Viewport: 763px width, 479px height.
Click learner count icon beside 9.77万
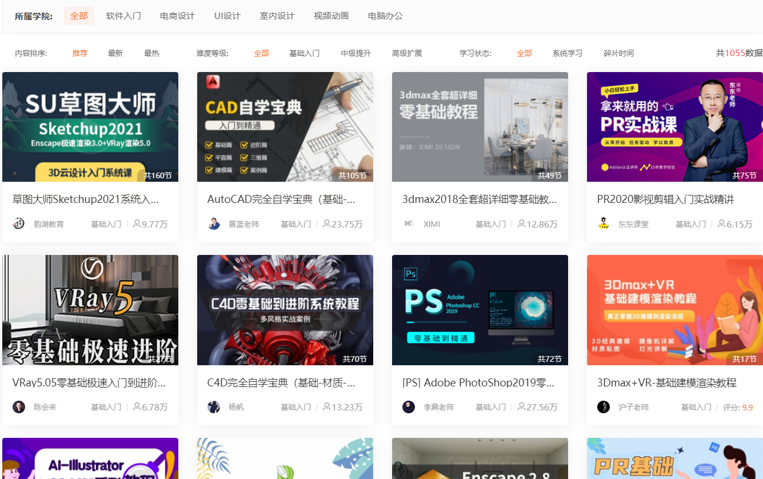click(x=137, y=223)
